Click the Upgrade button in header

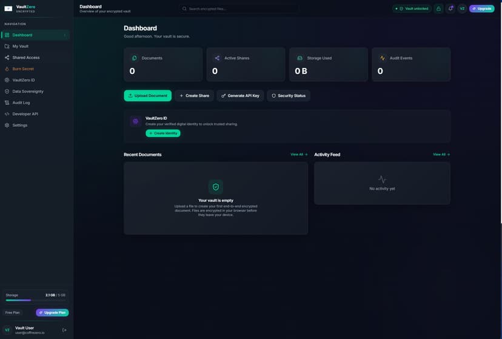(x=482, y=8)
